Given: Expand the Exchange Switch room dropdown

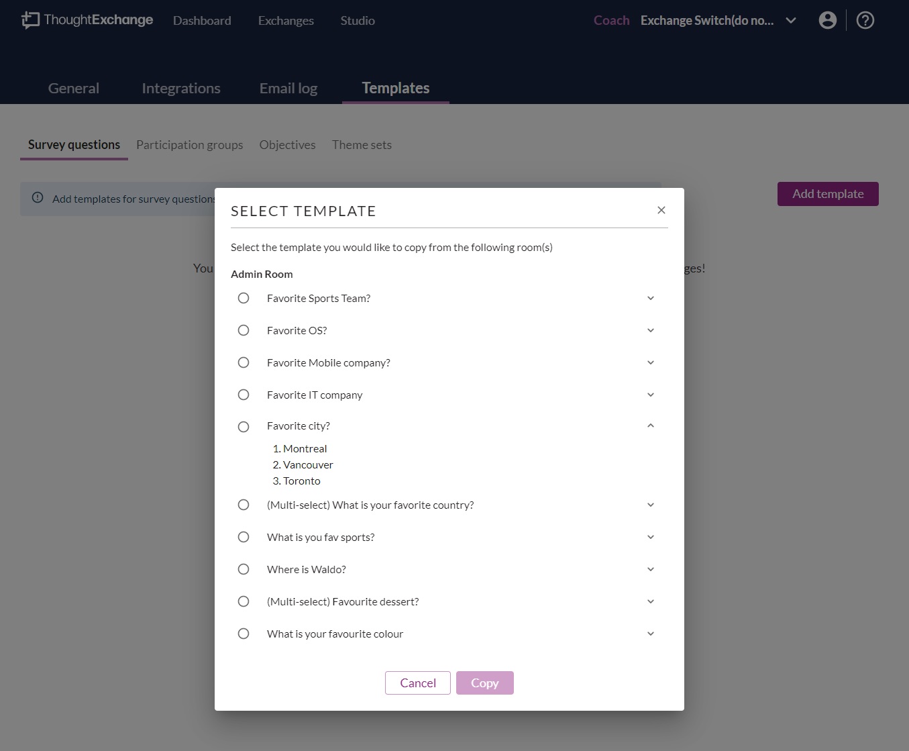Looking at the screenshot, I should tap(791, 20).
